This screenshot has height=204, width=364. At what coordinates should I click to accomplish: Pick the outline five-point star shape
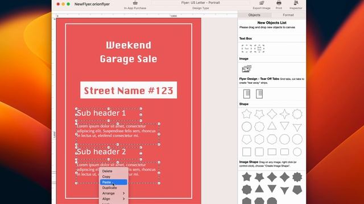pyautogui.click(x=246, y=114)
